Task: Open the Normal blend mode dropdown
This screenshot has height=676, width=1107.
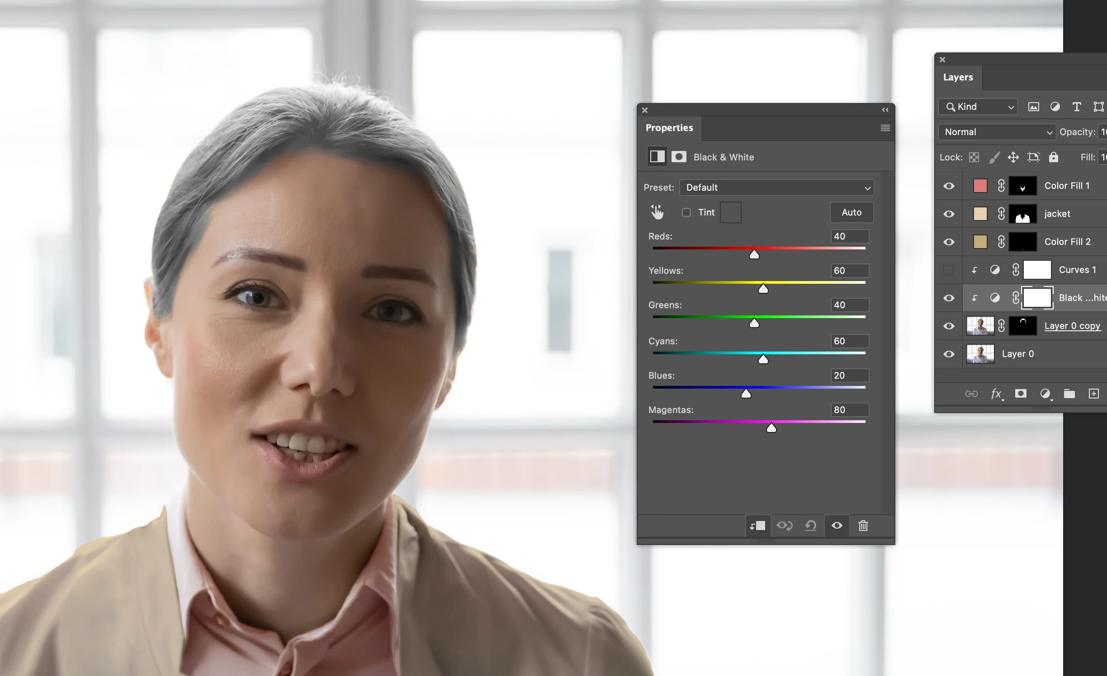Action: click(997, 132)
